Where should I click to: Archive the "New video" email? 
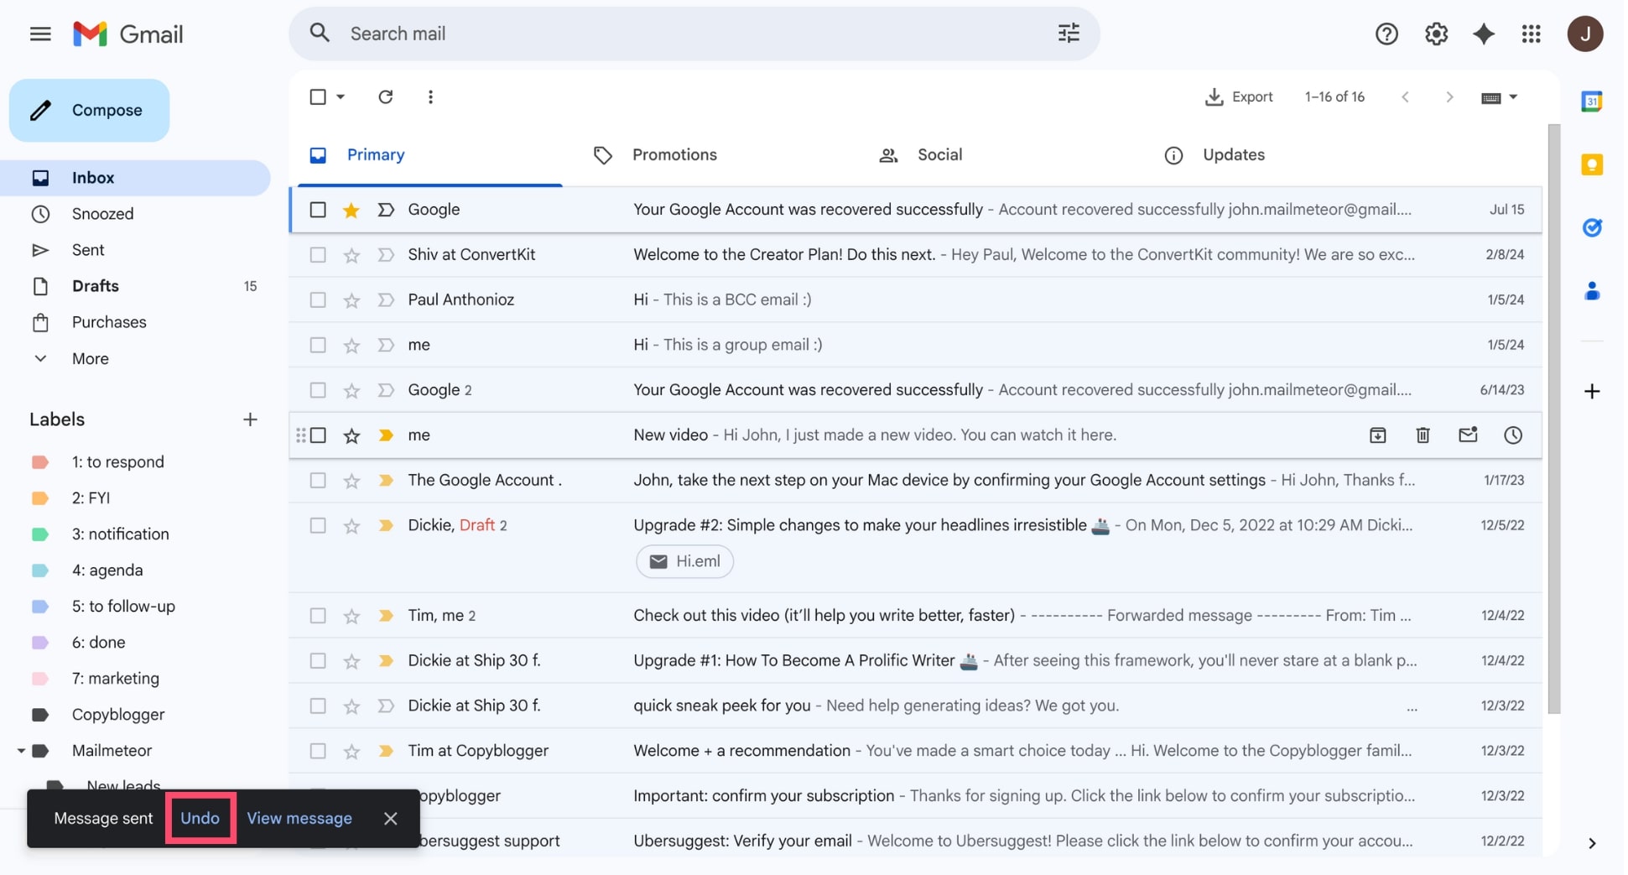click(1377, 435)
